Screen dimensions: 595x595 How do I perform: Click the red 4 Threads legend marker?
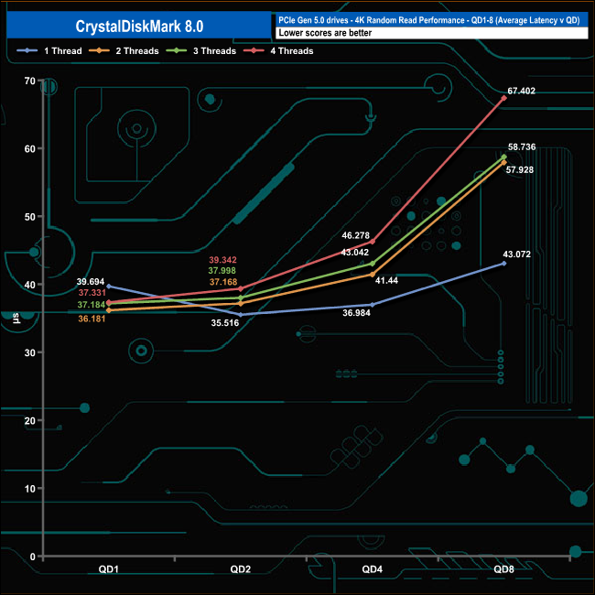tap(254, 50)
